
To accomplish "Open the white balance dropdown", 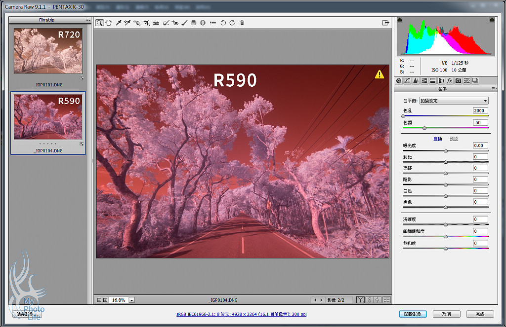I will [x=454, y=101].
